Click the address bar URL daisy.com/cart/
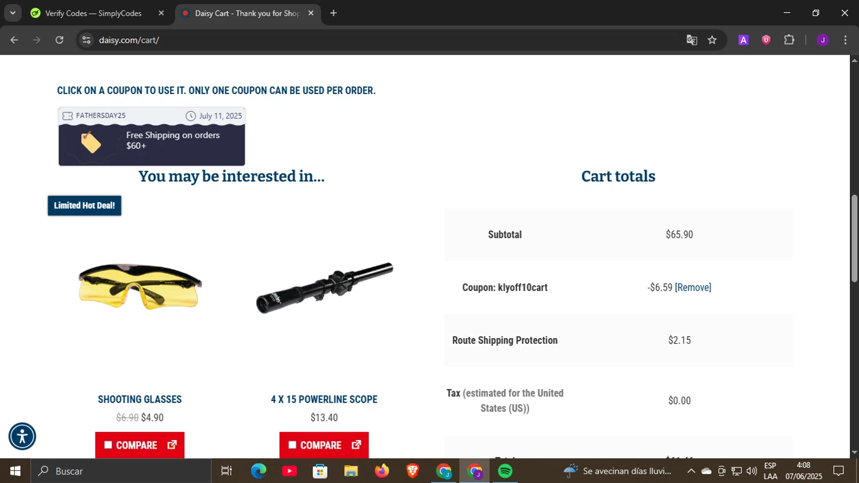 129,40
